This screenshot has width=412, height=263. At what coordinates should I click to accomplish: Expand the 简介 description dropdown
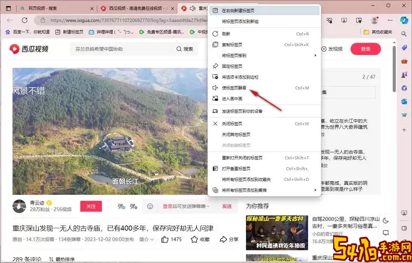pos(146,239)
